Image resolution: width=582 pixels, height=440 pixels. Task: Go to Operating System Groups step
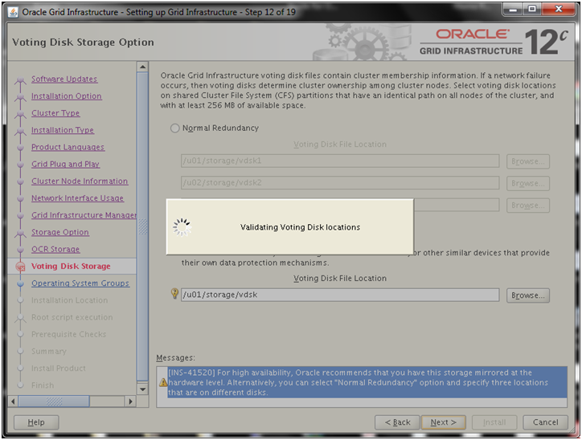tap(80, 283)
